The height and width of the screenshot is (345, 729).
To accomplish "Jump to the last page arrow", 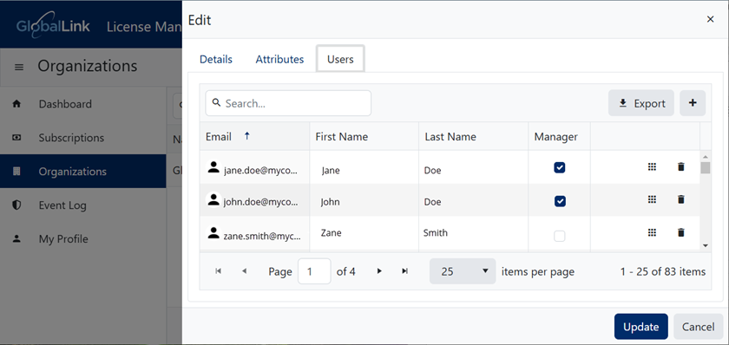I will point(405,271).
